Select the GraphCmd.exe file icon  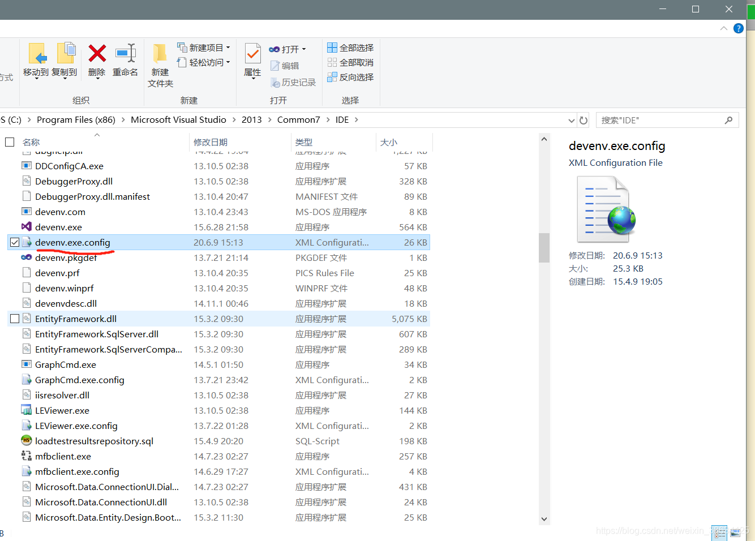coord(27,364)
